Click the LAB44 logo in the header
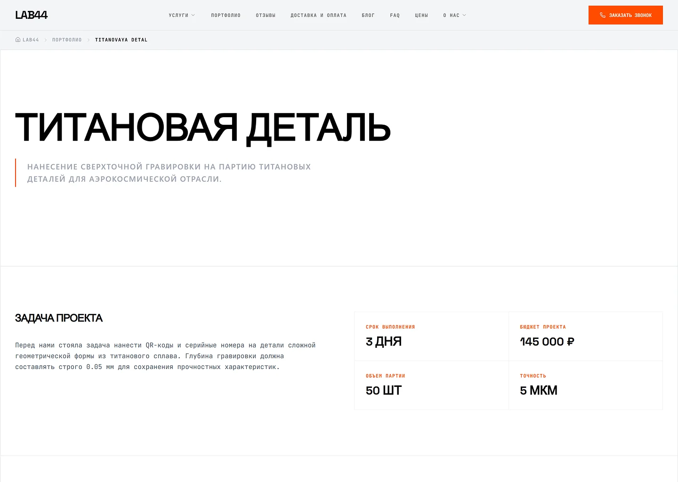Viewport: 678px width, 482px height. (x=31, y=15)
